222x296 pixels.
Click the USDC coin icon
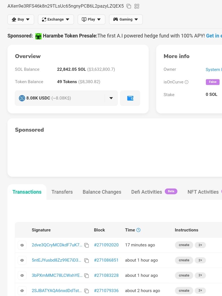[x=22, y=98]
